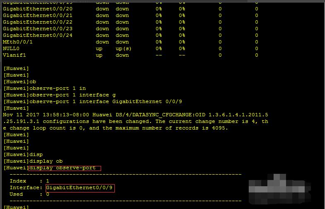Click the Index value 1

[x=48, y=181]
